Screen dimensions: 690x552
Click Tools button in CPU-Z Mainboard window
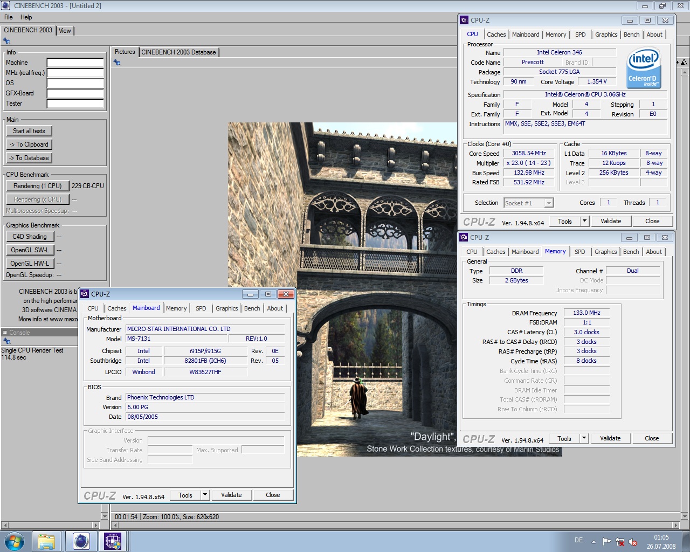coord(185,495)
